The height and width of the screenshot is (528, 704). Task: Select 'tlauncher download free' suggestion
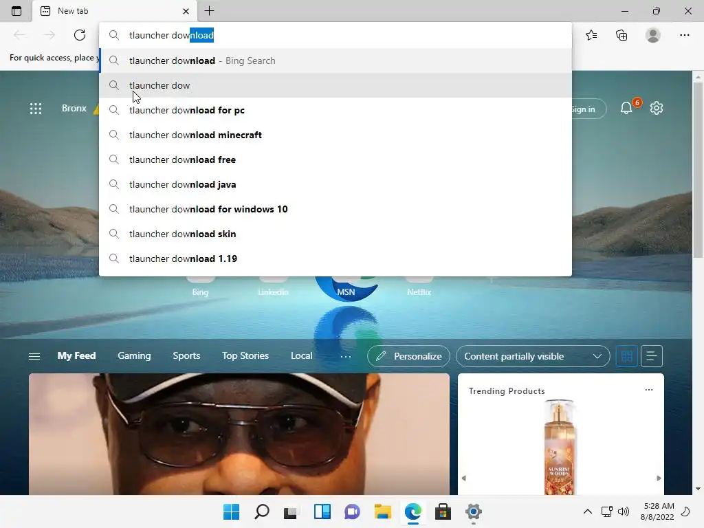tap(335, 159)
